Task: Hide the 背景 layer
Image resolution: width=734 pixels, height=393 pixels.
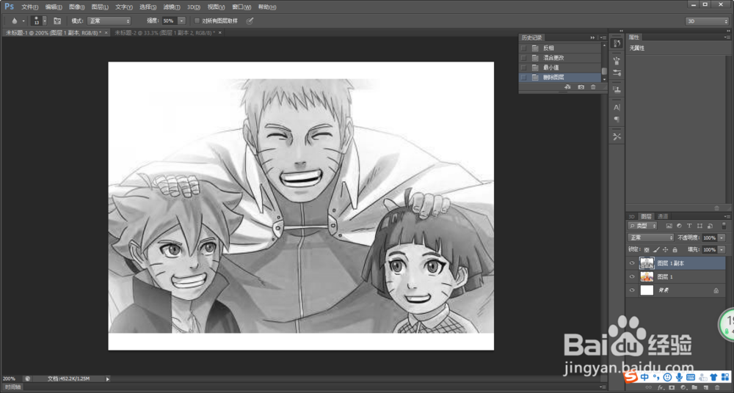Action: pyautogui.click(x=632, y=290)
